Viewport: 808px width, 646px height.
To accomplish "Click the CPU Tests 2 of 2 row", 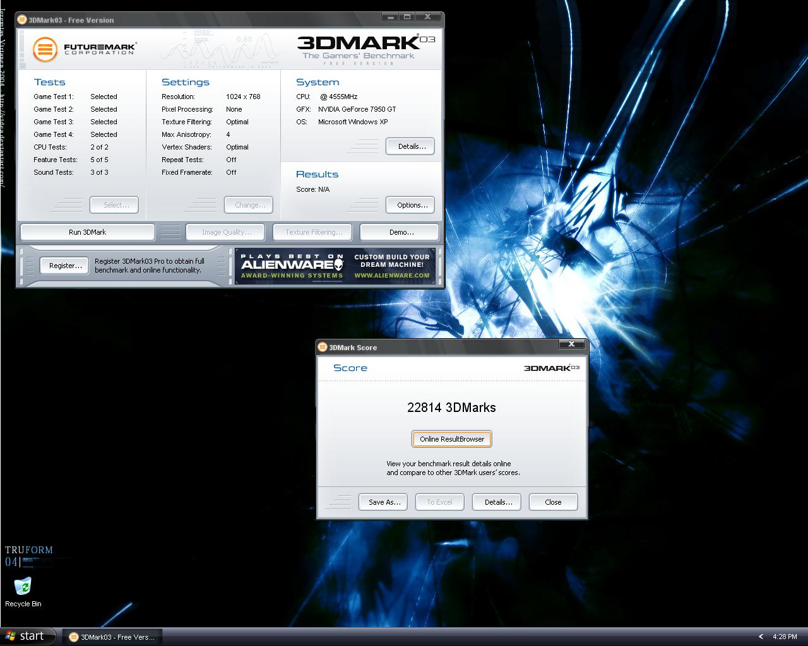I will [x=71, y=147].
